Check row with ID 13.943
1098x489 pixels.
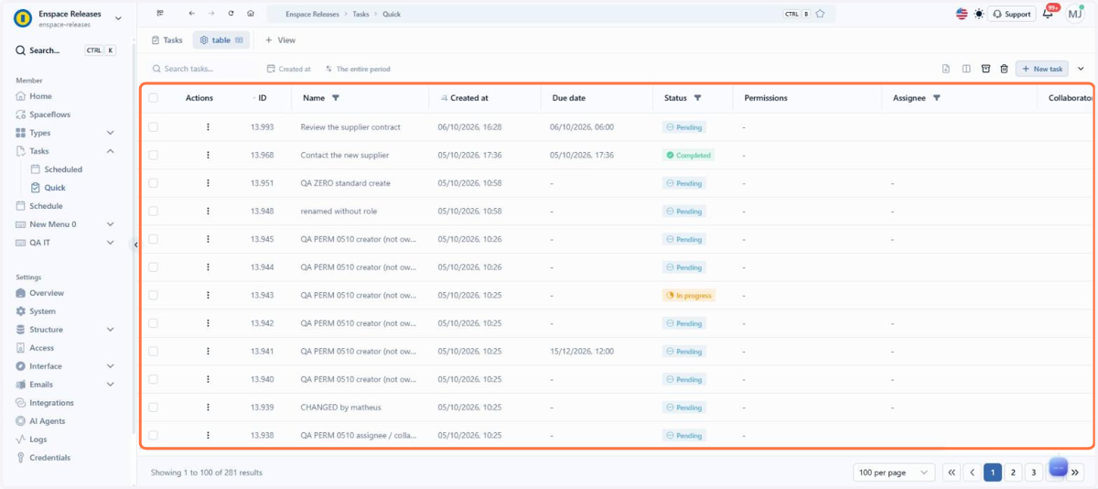coord(153,295)
